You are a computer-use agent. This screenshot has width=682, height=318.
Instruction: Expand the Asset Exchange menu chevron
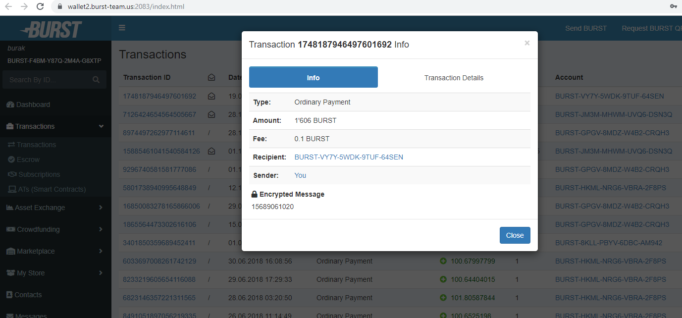tap(101, 208)
